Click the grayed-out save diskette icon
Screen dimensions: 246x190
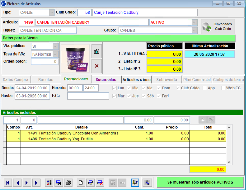113,183
